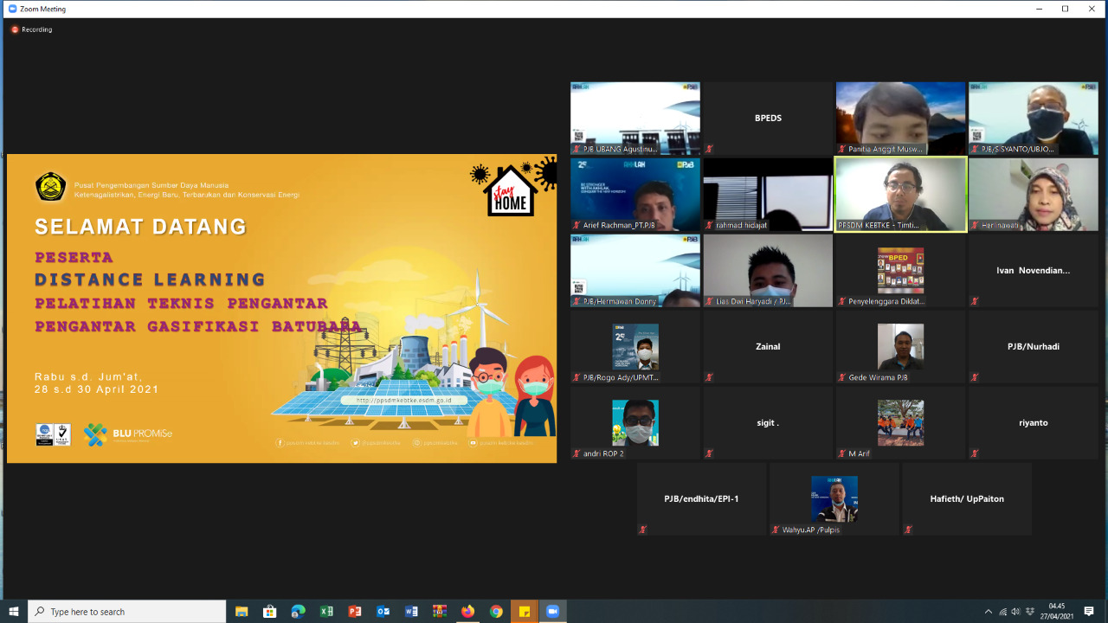This screenshot has width=1108, height=623.
Task: Open the volume control tray icon
Action: tap(1016, 612)
